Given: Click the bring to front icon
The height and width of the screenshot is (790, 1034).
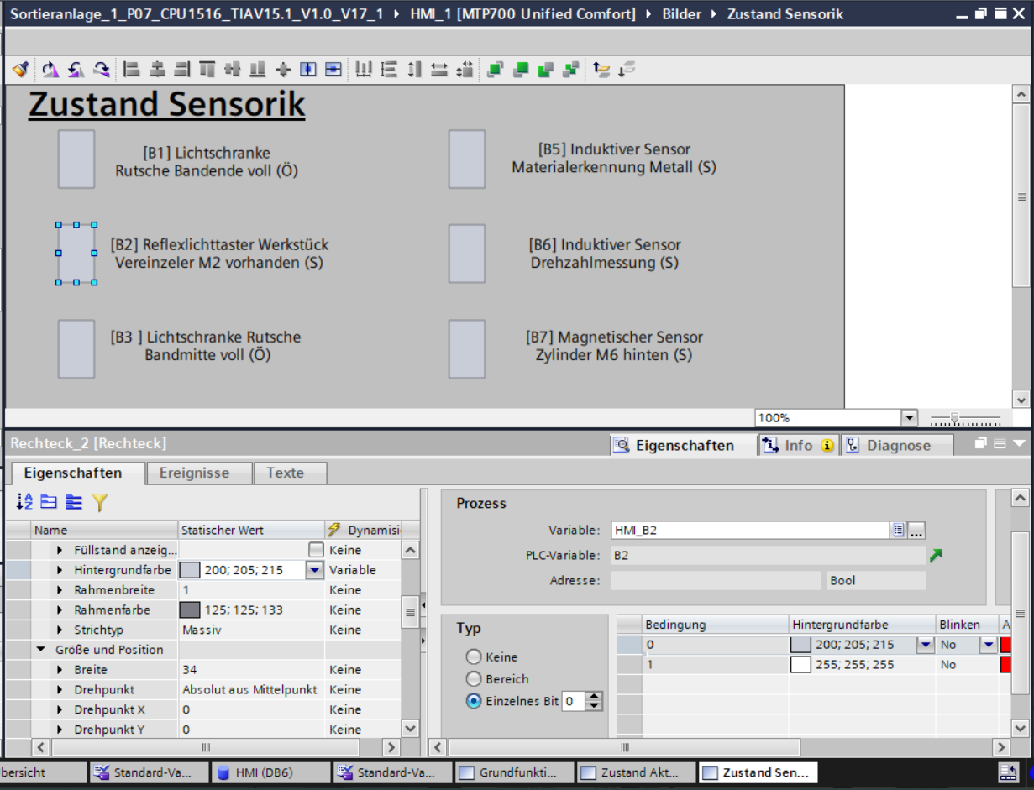Looking at the screenshot, I should [495, 70].
